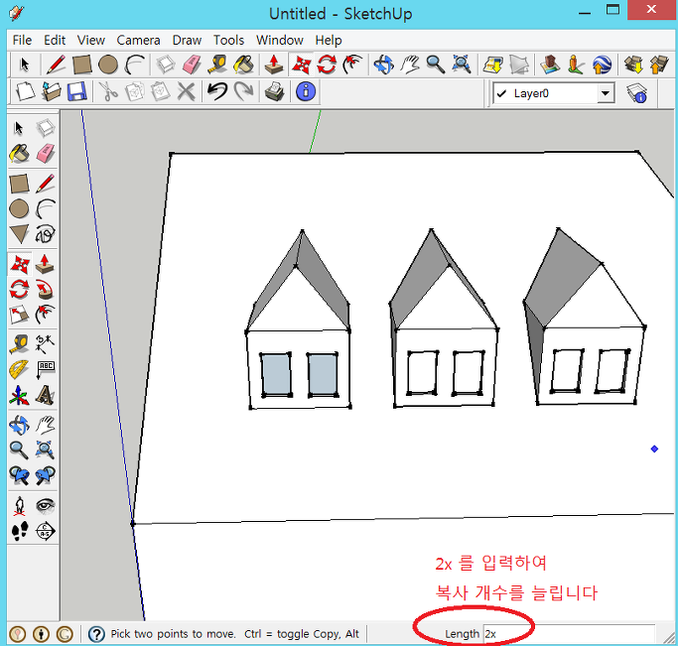Open the Edit menu
Screen dimensions: 678x646
[x=55, y=40]
